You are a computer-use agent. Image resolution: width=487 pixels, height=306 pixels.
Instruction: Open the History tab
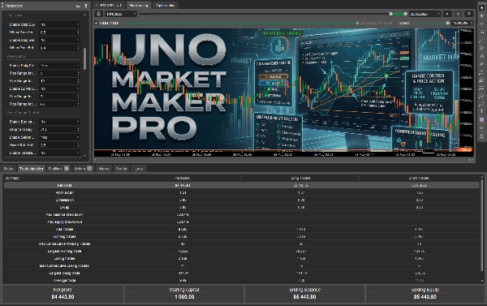click(104, 169)
